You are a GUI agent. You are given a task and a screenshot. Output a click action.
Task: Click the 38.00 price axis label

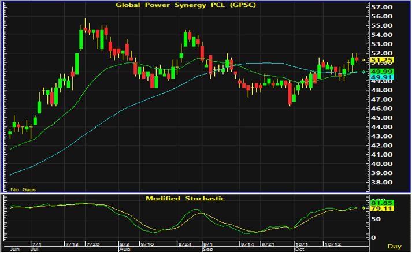(x=381, y=183)
